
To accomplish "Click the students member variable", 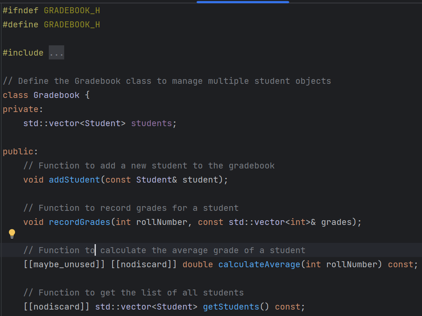I will pos(152,124).
